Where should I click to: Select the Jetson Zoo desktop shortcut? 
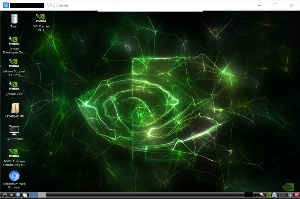pos(14,88)
